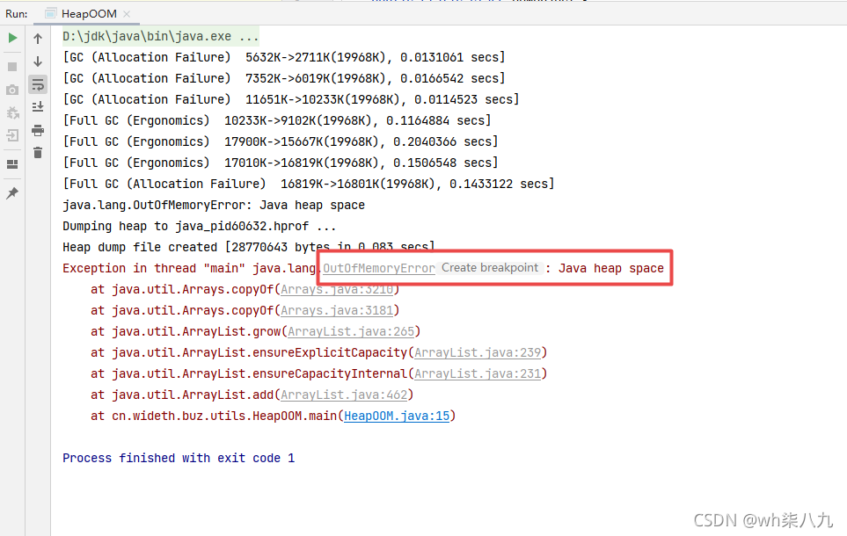Select the HeapOOM run tab

[89, 13]
